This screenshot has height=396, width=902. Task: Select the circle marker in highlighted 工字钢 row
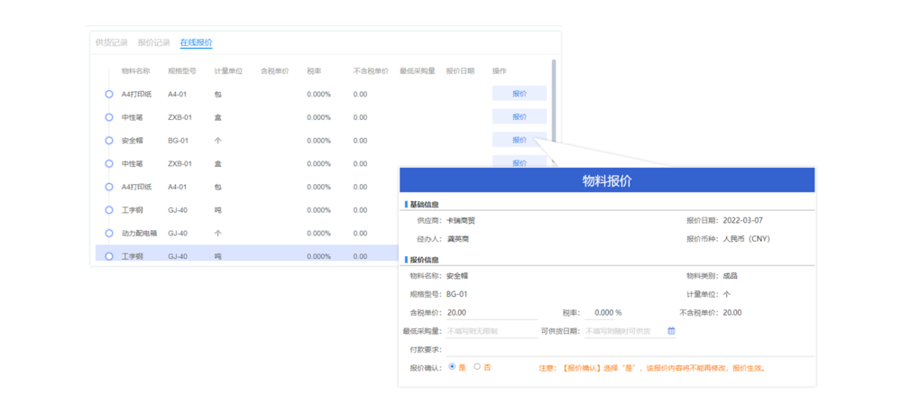[x=109, y=256]
